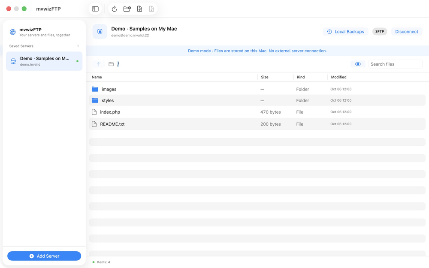Click the README.txt file icon
The height and width of the screenshot is (268, 429).
(94, 124)
